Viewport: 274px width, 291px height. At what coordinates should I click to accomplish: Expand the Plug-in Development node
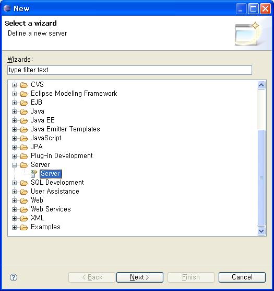14,156
